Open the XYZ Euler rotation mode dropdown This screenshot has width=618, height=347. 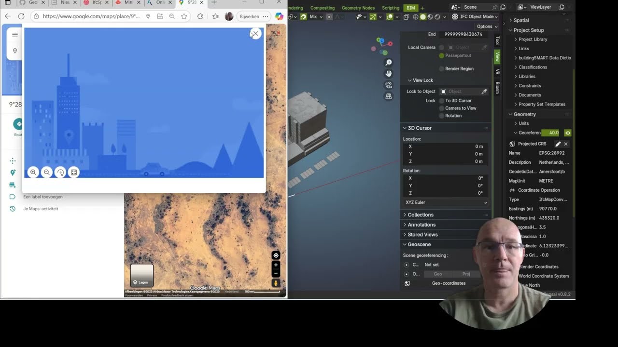[446, 202]
